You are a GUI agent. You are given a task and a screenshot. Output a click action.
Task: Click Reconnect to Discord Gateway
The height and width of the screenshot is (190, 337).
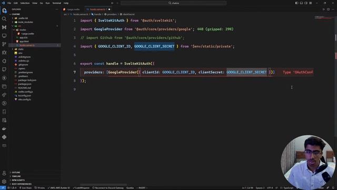pos(108,188)
